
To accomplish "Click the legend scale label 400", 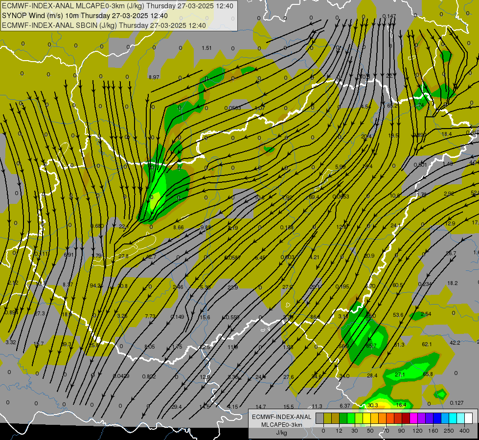I will click(x=464, y=431).
